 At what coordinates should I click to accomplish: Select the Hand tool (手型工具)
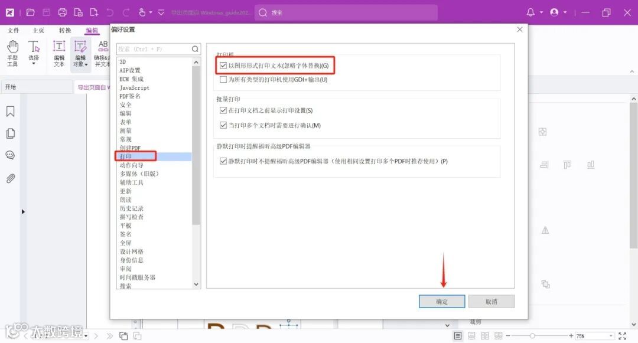(x=12, y=53)
